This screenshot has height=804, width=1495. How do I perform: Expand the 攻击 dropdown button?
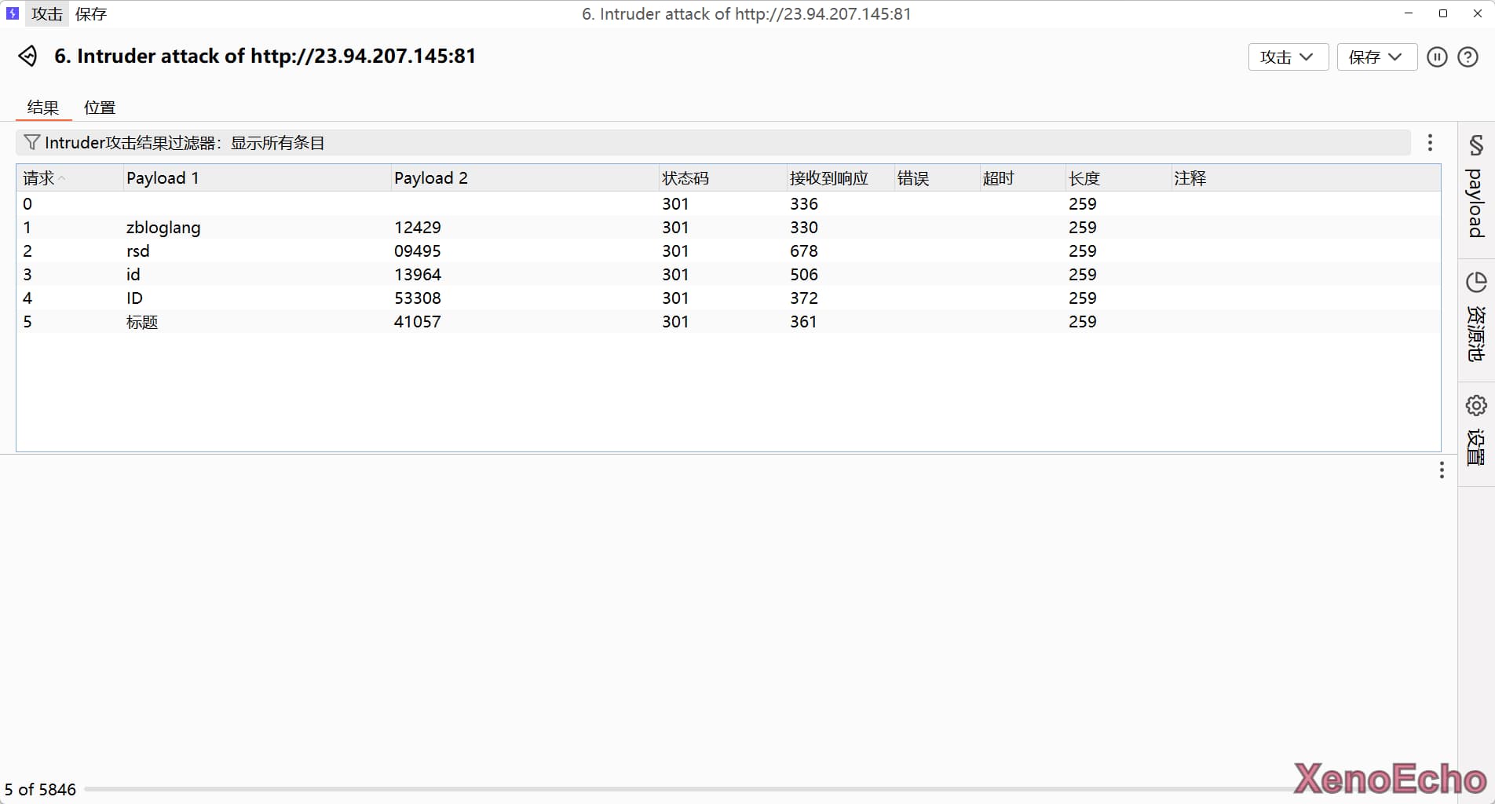pos(1287,57)
